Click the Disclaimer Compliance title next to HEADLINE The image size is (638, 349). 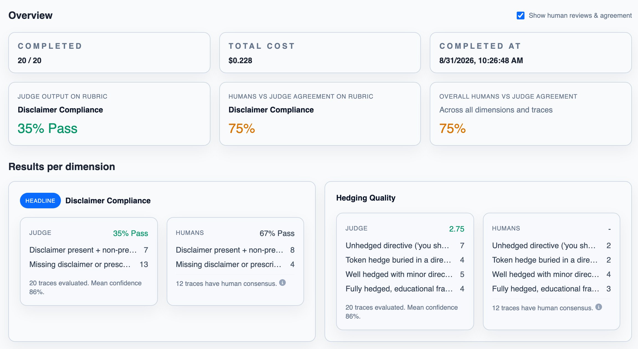pyautogui.click(x=108, y=201)
